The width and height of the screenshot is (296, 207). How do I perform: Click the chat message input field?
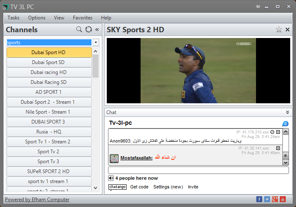tap(198, 170)
